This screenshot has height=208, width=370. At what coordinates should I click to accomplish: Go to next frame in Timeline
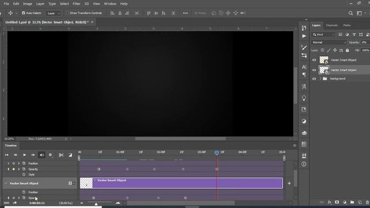click(33, 155)
